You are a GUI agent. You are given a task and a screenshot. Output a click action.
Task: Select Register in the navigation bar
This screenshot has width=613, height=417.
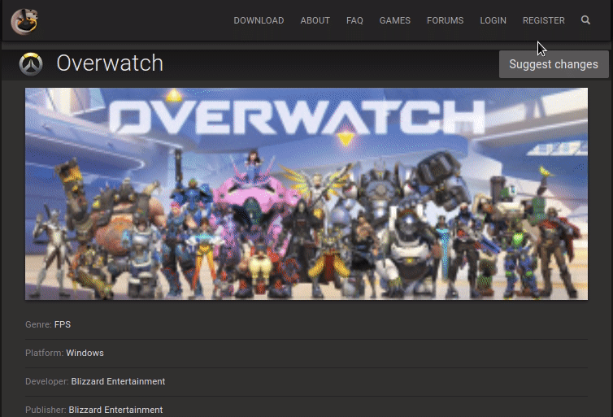pos(544,20)
